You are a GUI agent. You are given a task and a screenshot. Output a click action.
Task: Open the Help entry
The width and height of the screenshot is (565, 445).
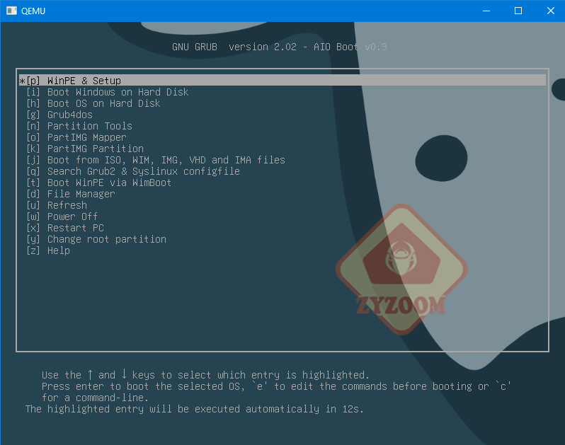pyautogui.click(x=48, y=250)
